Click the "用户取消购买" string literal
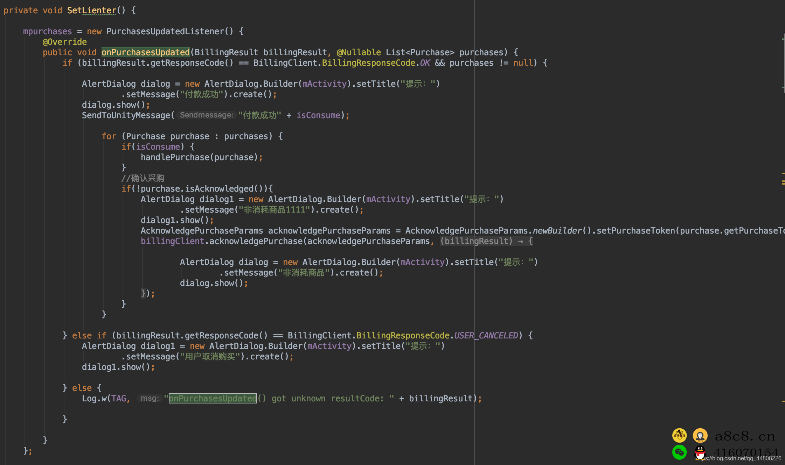The height and width of the screenshot is (465, 785). (x=210, y=357)
